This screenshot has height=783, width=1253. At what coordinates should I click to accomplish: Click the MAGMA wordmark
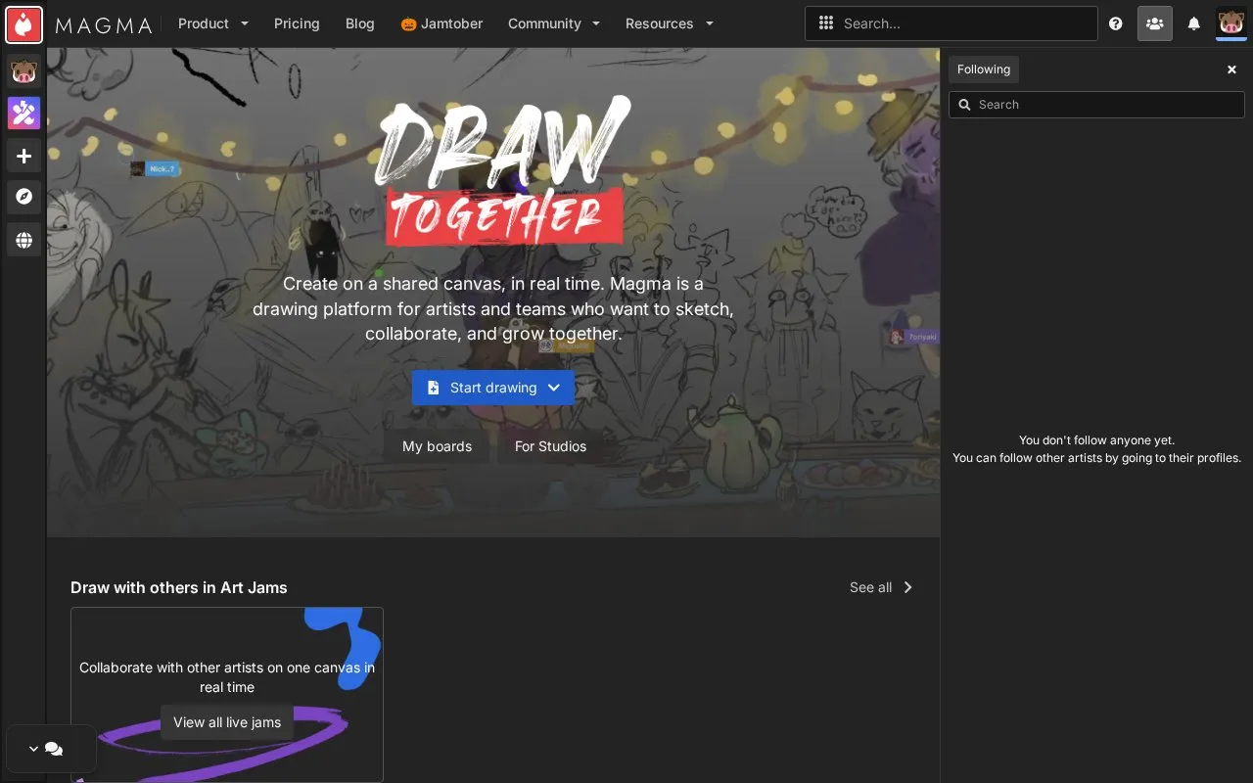click(x=104, y=24)
